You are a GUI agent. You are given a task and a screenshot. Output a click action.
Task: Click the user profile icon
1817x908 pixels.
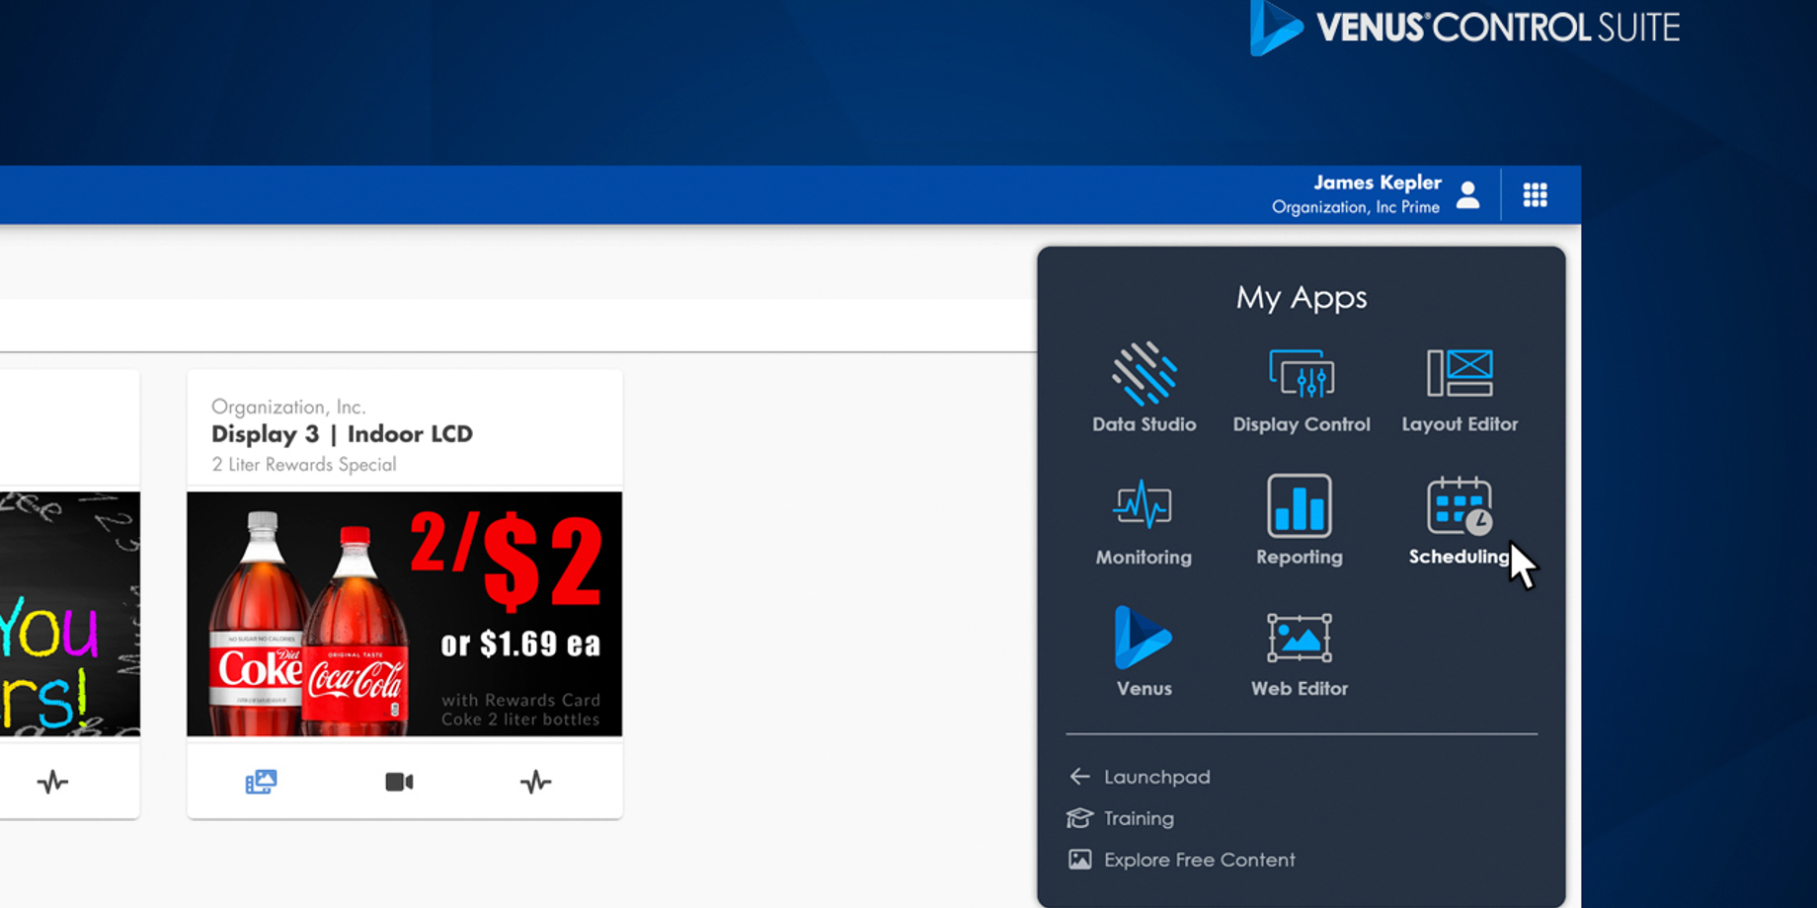click(x=1468, y=194)
